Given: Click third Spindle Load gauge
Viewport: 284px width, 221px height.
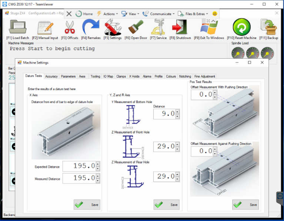Looking at the screenshot, I should [267, 53].
